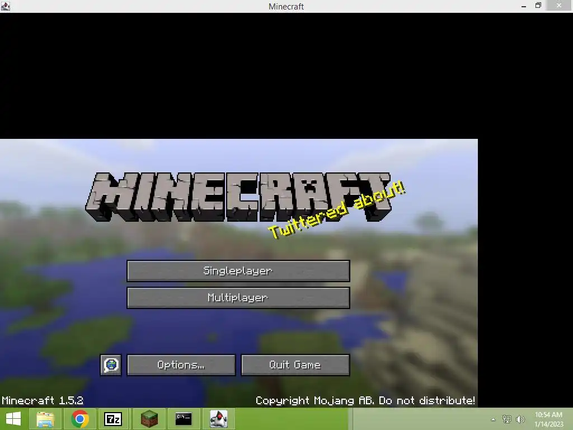This screenshot has width=573, height=430.
Task: Open the language selection globe icon
Action: coord(111,365)
